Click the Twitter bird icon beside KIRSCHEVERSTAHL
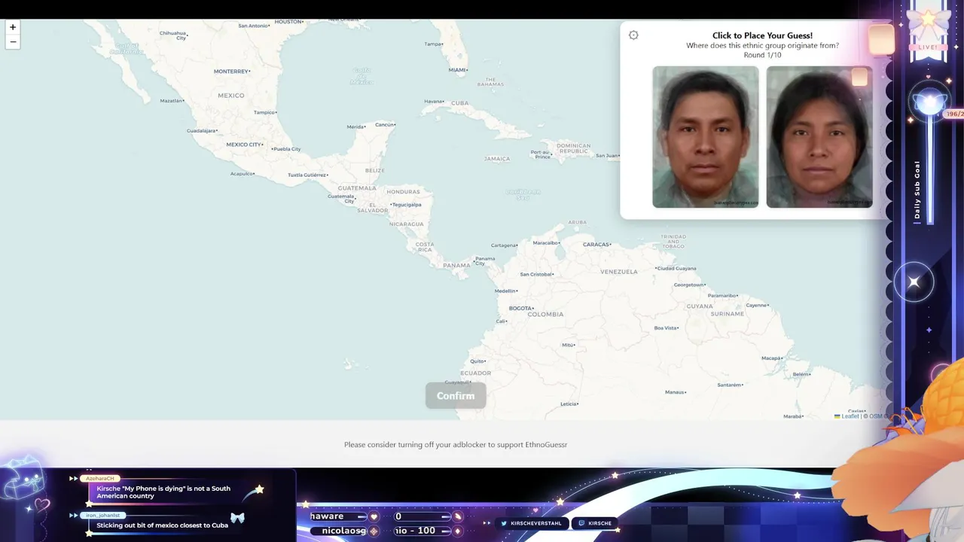The height and width of the screenshot is (542, 964). pos(505,523)
